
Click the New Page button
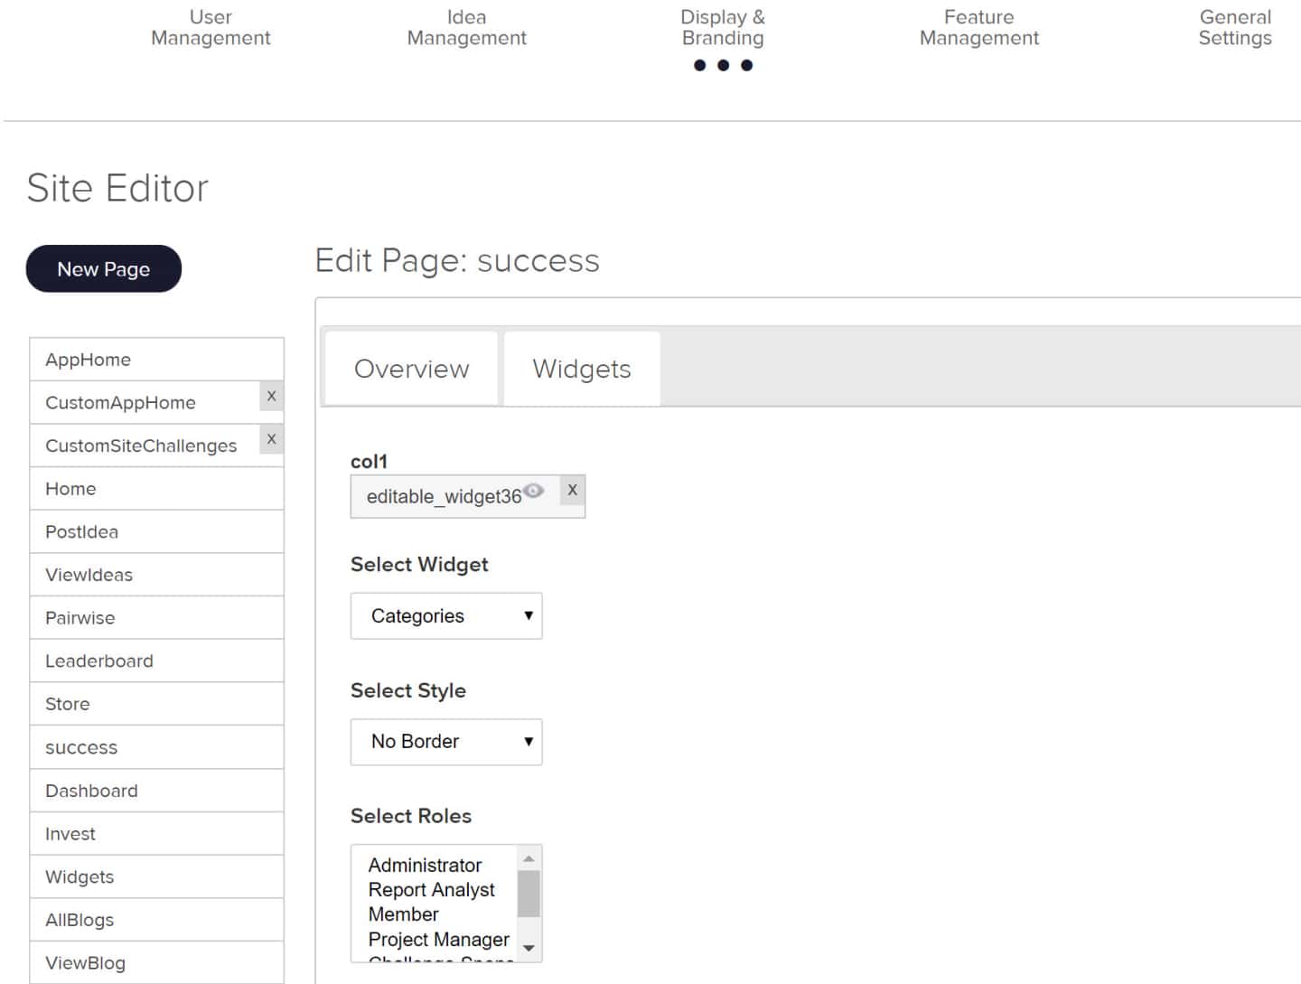(x=104, y=269)
